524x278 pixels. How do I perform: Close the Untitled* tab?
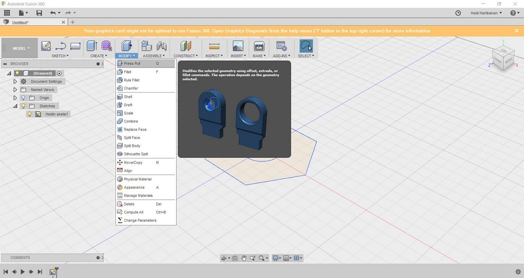pos(63,22)
